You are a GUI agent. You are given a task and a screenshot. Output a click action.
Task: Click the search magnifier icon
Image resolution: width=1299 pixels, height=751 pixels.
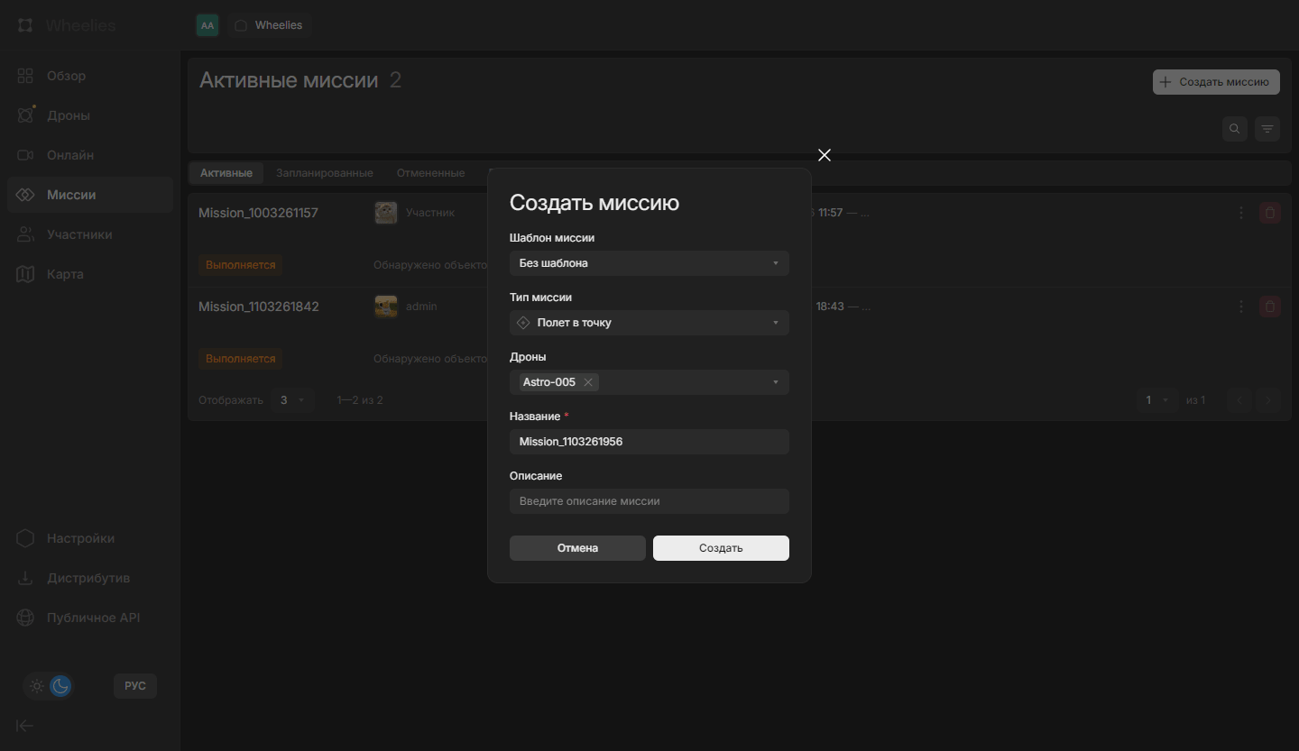(1235, 129)
